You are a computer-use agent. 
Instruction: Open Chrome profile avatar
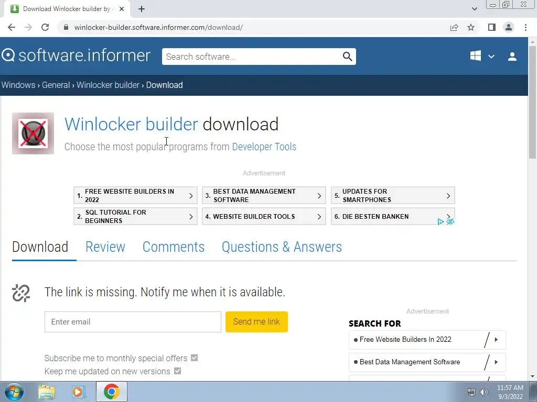[x=509, y=27]
